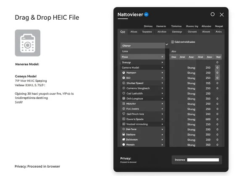Switch to the Allors tab
The width and height of the screenshot is (252, 176).
[x=134, y=32]
